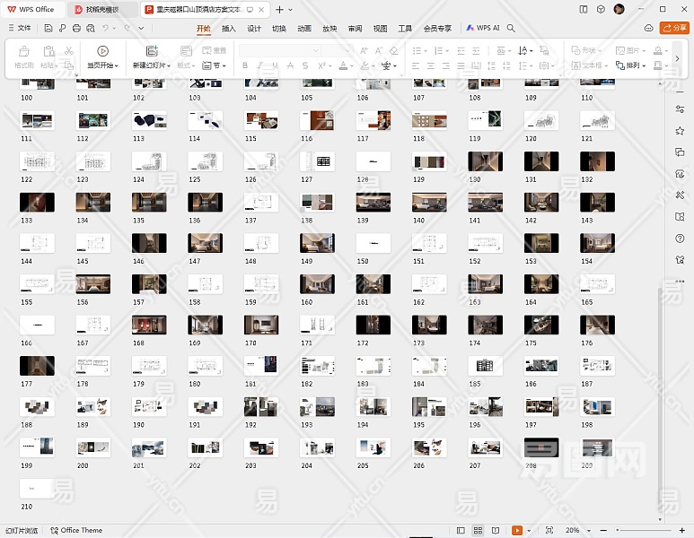The width and height of the screenshot is (694, 538).
Task: Switch to reading view in status bar
Action: pos(496,531)
